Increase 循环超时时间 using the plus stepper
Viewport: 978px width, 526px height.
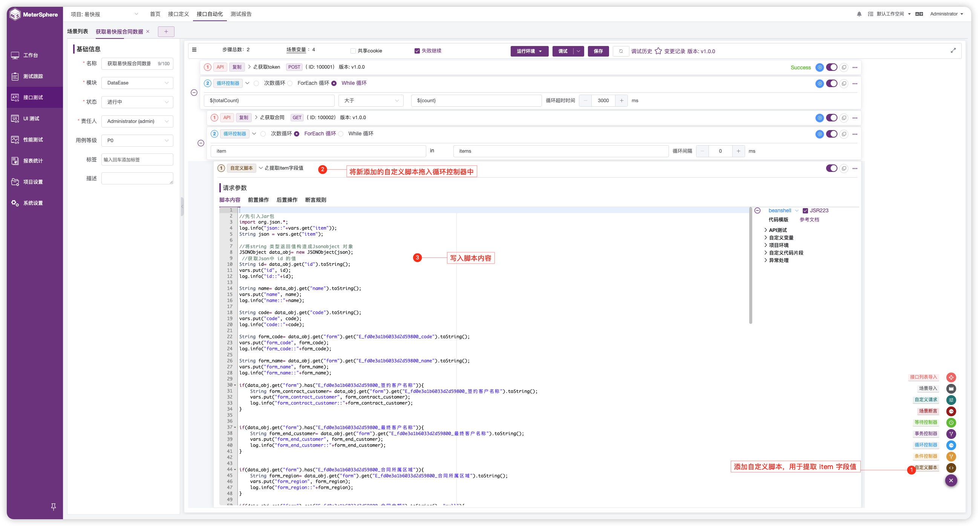pyautogui.click(x=621, y=101)
